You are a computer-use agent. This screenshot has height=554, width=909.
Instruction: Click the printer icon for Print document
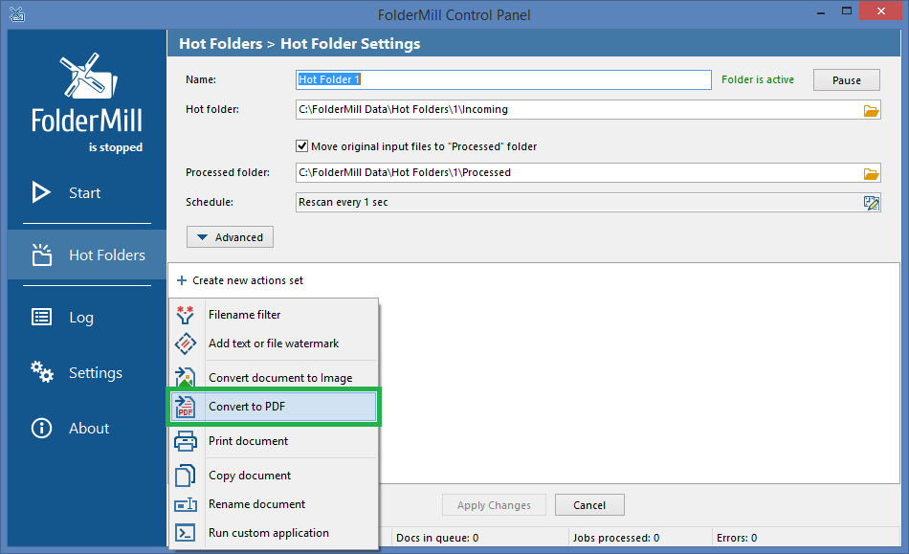pos(185,441)
